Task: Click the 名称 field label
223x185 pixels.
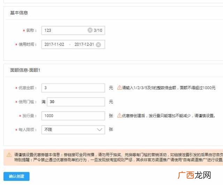Action: (31, 30)
